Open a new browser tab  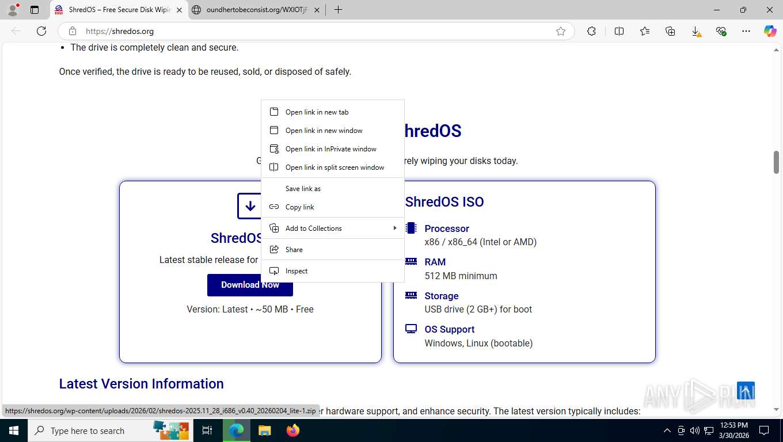pyautogui.click(x=338, y=10)
